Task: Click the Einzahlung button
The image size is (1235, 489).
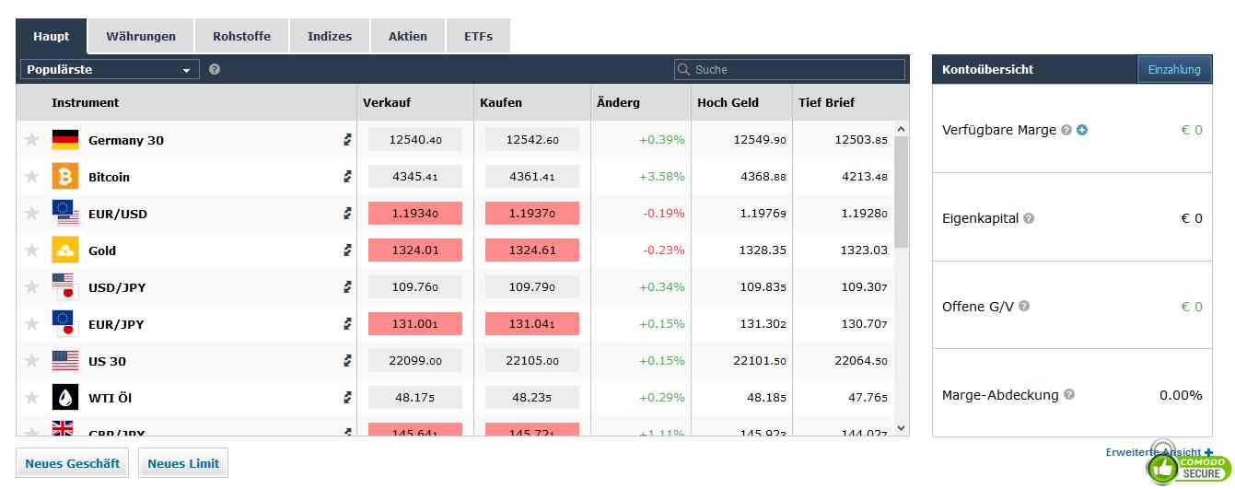Action: tap(1174, 69)
